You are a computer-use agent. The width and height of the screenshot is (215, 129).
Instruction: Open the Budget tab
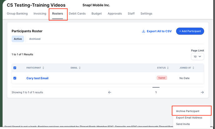coord(97,13)
